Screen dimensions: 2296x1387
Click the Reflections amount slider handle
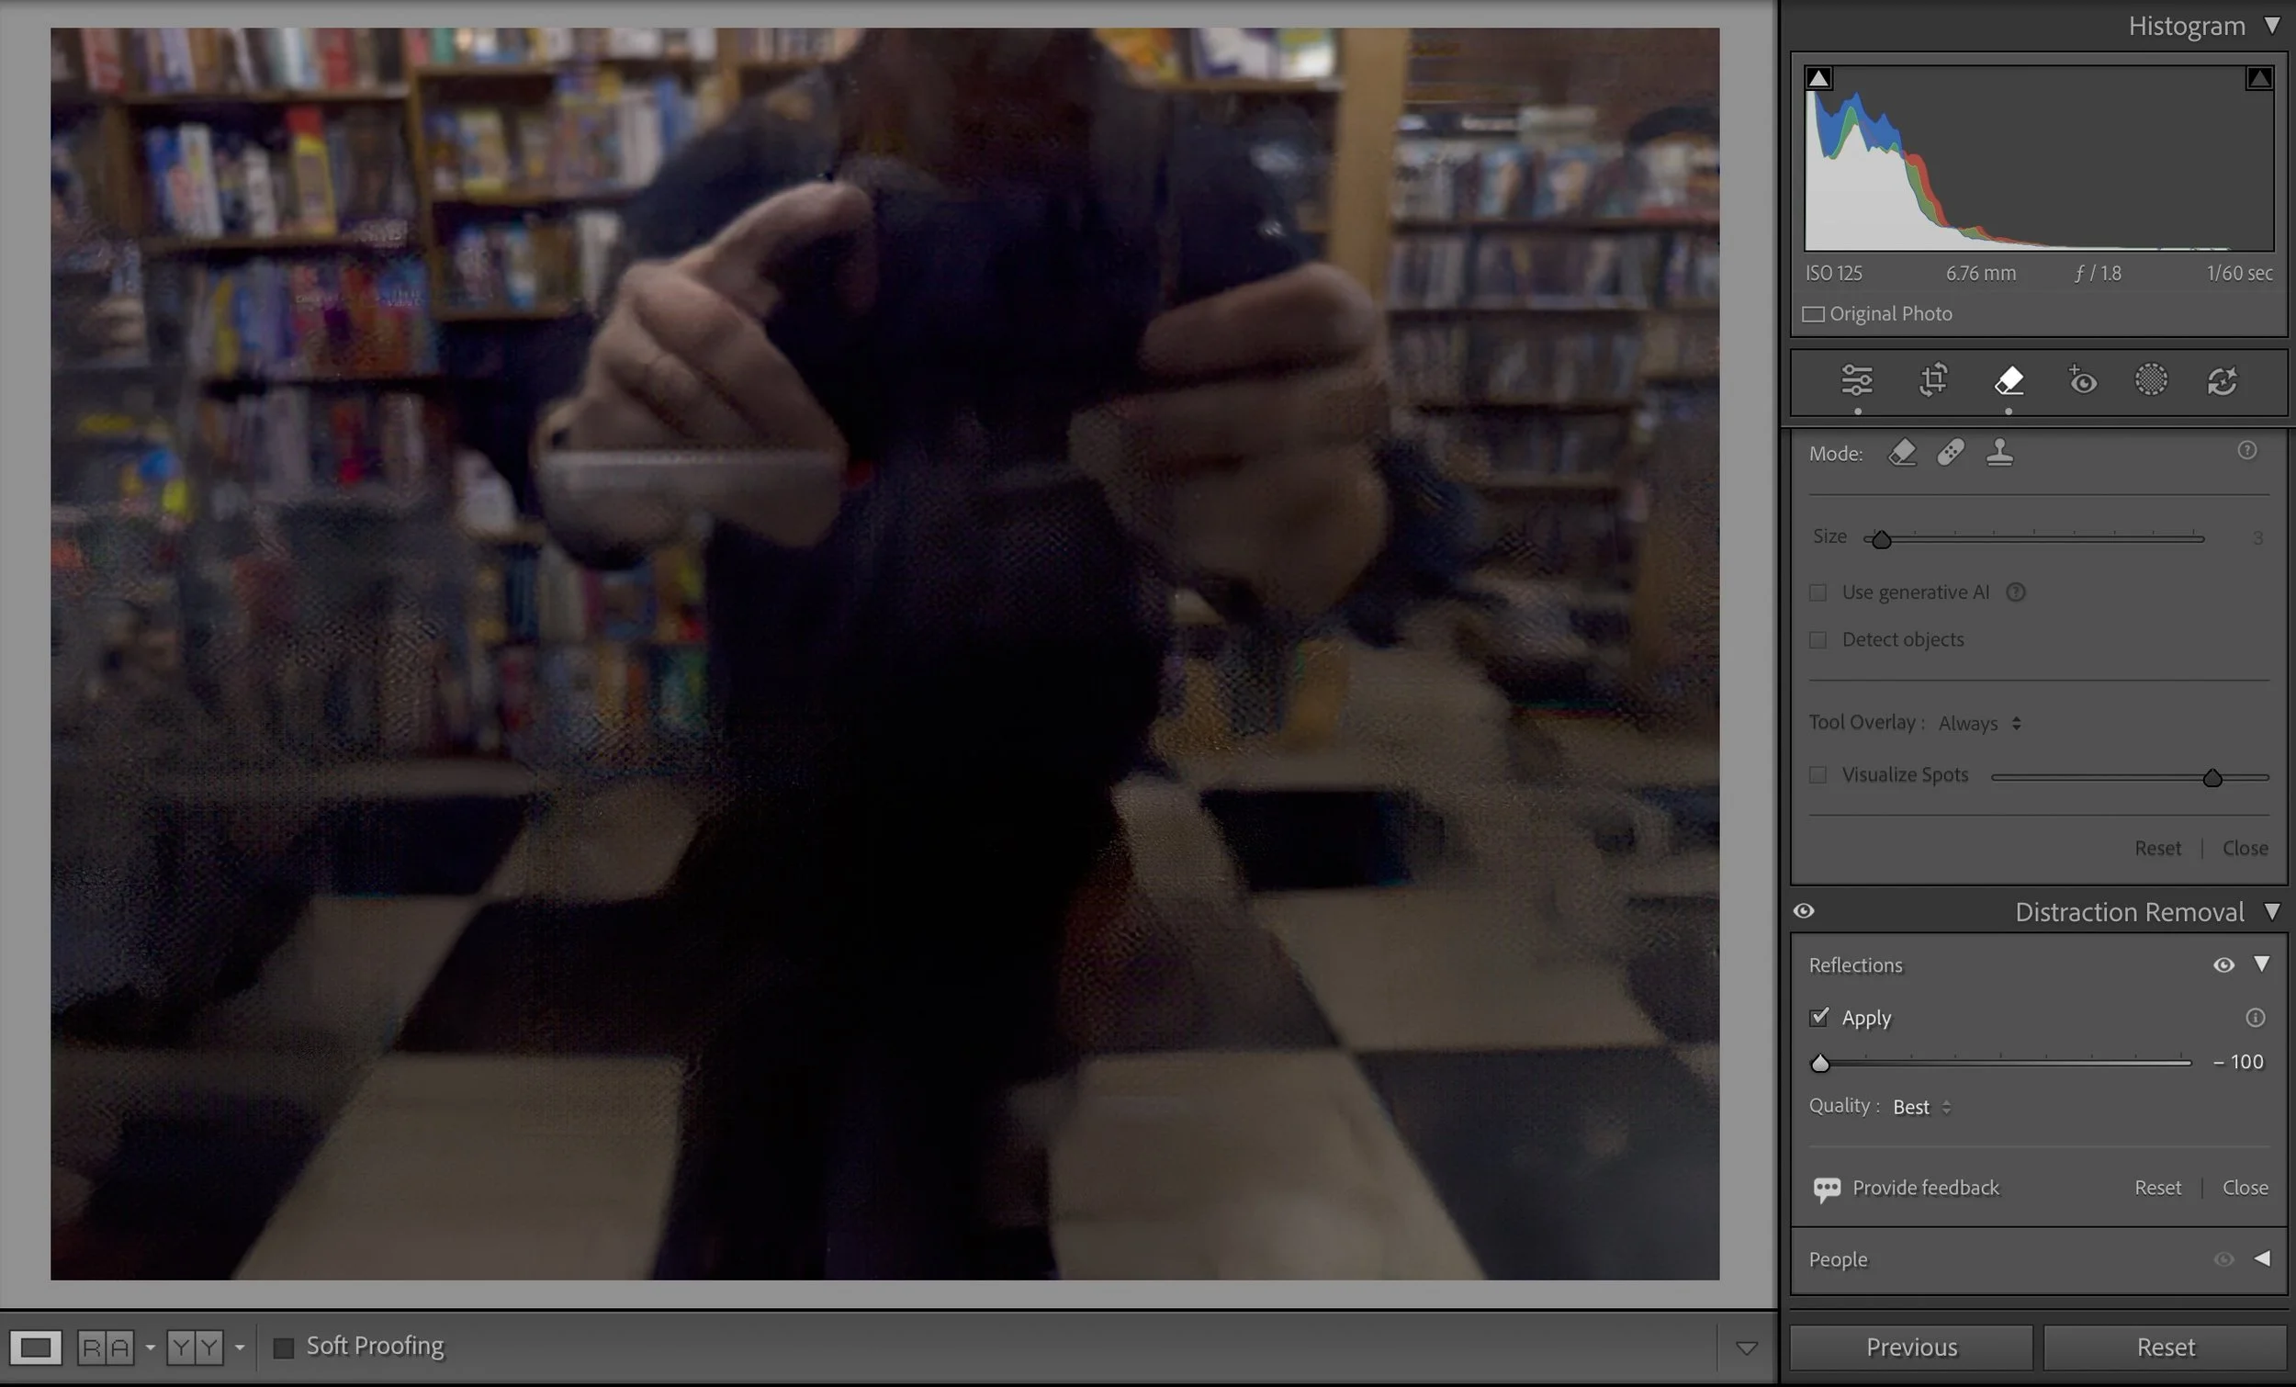[x=1820, y=1063]
